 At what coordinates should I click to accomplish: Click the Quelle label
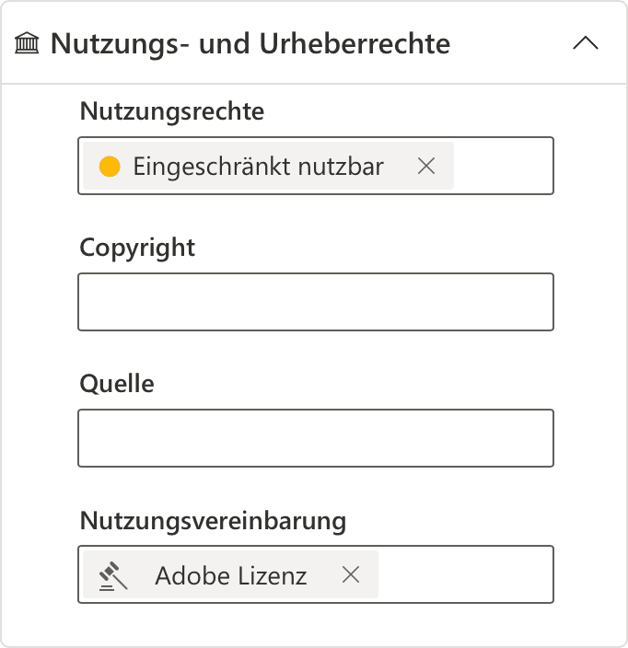pos(117,384)
